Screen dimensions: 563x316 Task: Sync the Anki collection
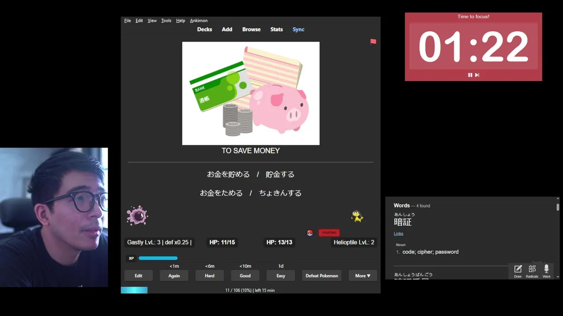[x=298, y=29]
